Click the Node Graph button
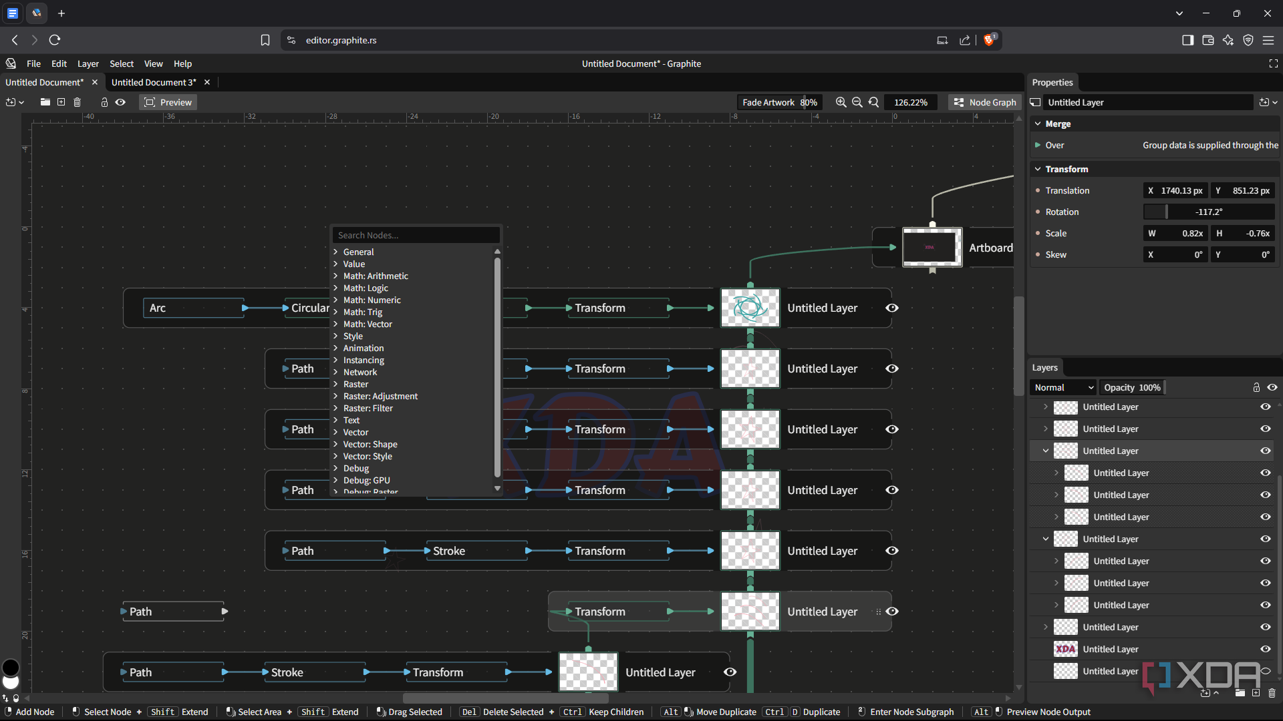 985,102
